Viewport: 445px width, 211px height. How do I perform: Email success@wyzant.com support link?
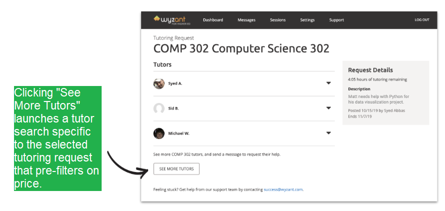283,189
